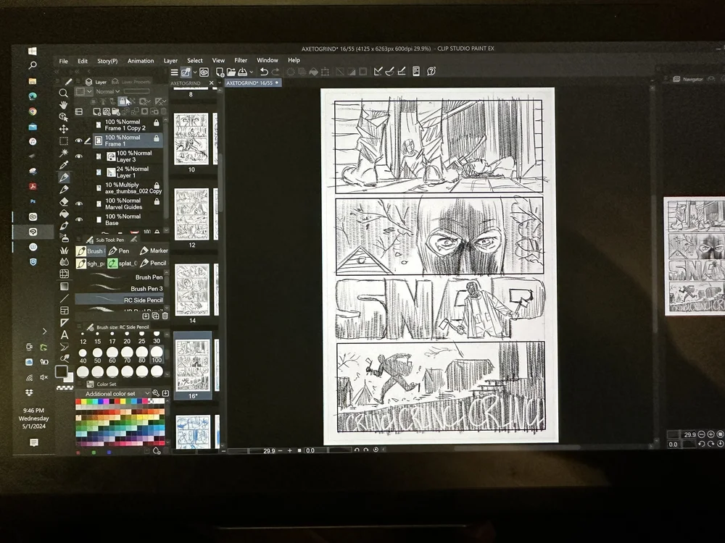This screenshot has height=543, width=725.
Task: Open the Window menu
Action: (x=268, y=60)
